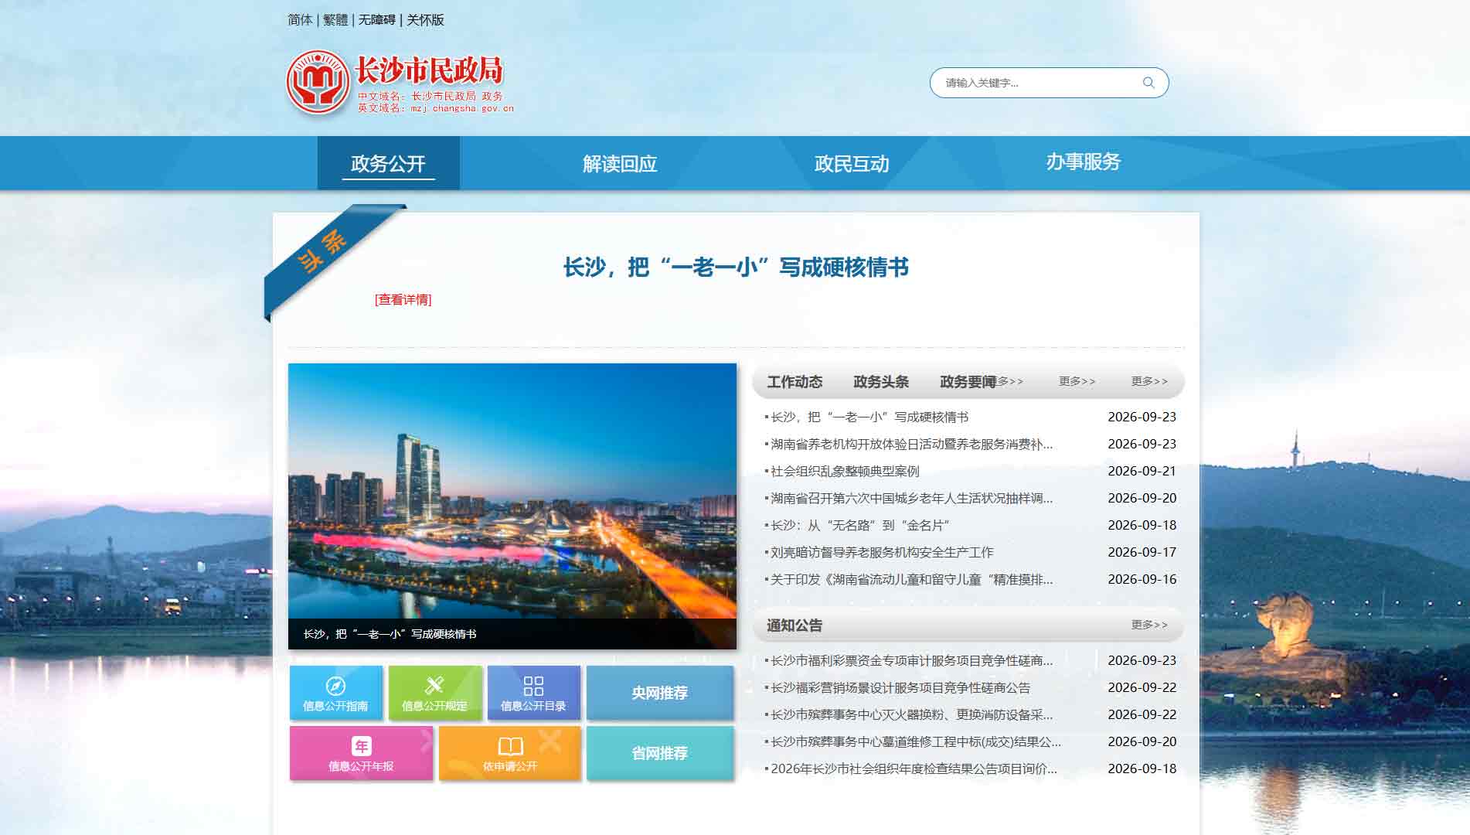
Task: Click 简体 language link
Action: [x=300, y=20]
